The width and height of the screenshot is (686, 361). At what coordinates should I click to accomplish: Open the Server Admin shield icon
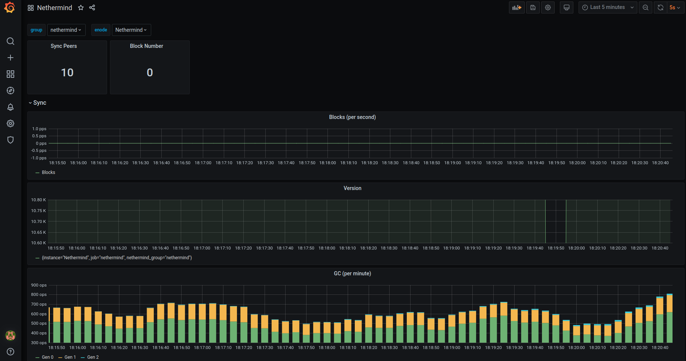(x=10, y=140)
